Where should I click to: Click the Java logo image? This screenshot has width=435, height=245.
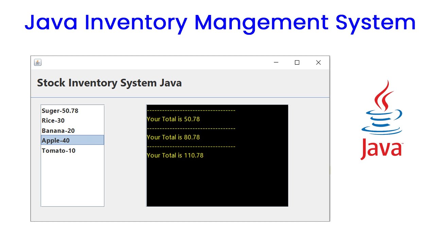point(382,120)
